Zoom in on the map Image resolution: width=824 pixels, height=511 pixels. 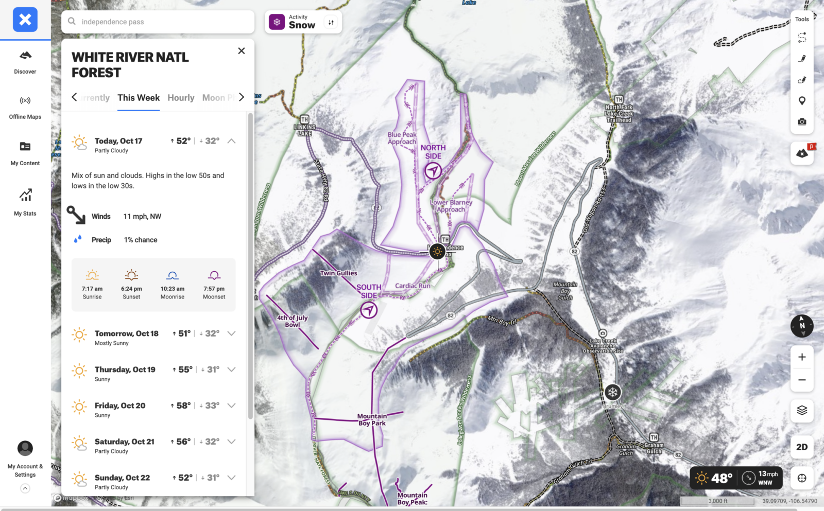tap(802, 357)
